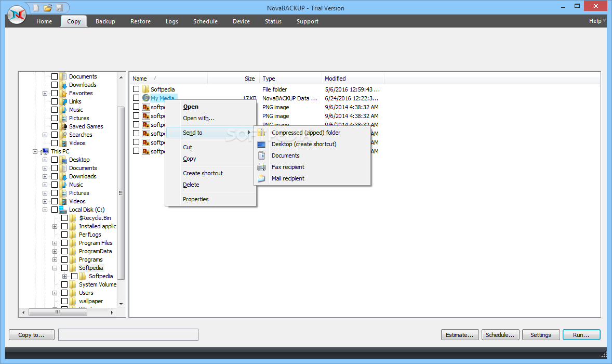Click the tree horizontal scroll right arrow
Screen dimensions: 612x364
pyautogui.click(x=112, y=313)
